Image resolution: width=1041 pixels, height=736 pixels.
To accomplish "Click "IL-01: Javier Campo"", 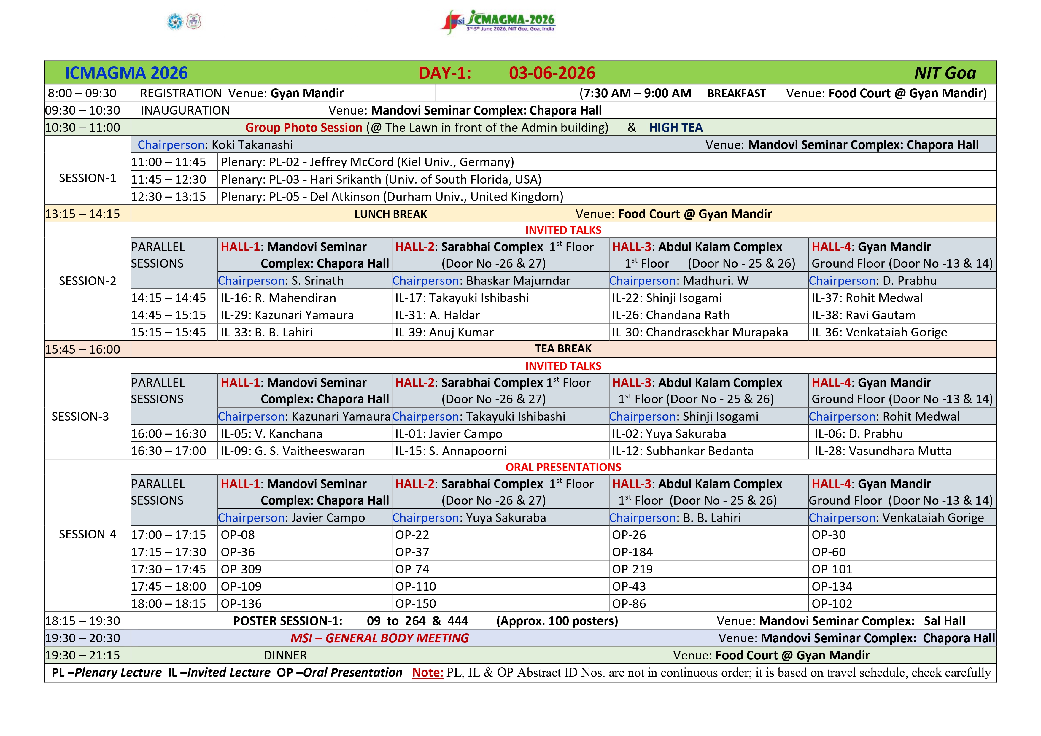I will point(448,434).
